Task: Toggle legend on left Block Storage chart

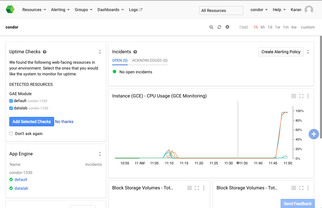Action: [190, 188]
